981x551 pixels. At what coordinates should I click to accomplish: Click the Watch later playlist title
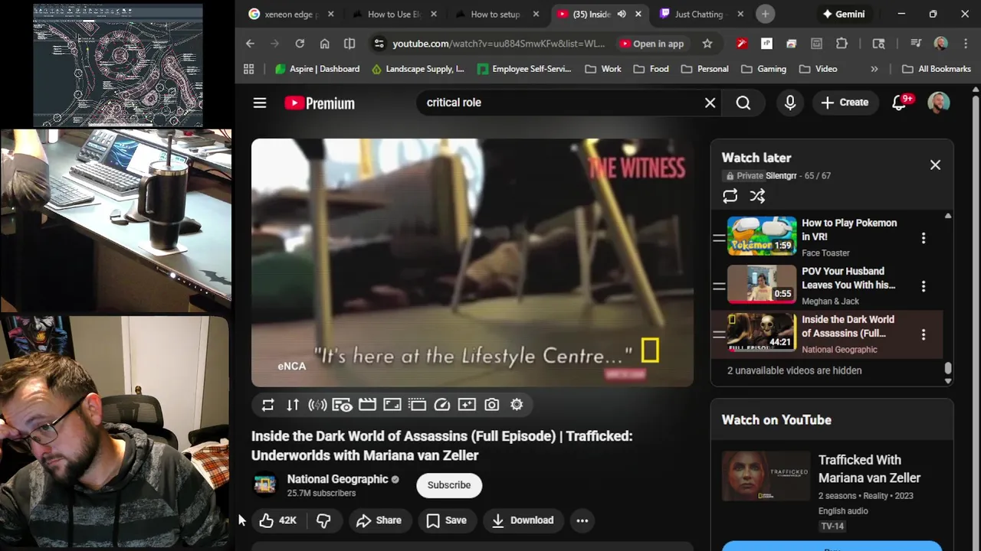point(756,158)
